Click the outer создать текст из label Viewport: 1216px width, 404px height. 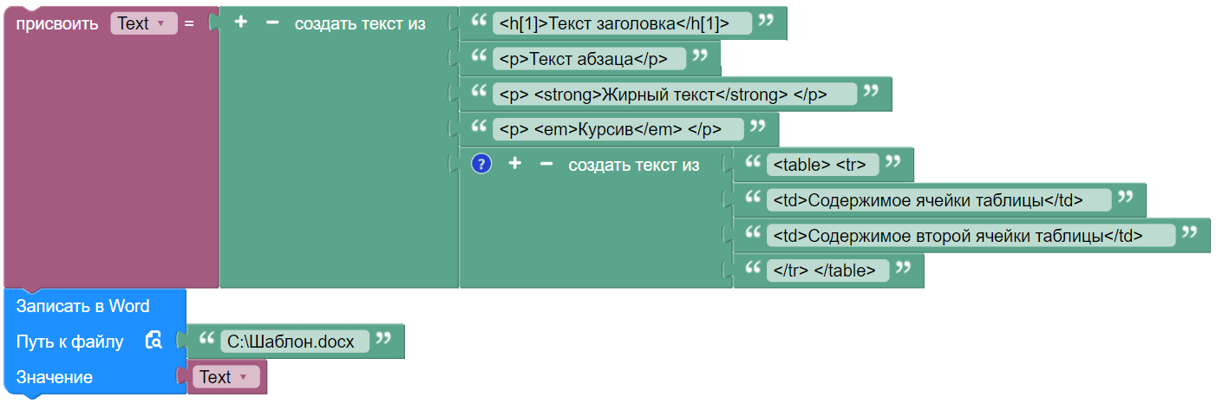(360, 24)
